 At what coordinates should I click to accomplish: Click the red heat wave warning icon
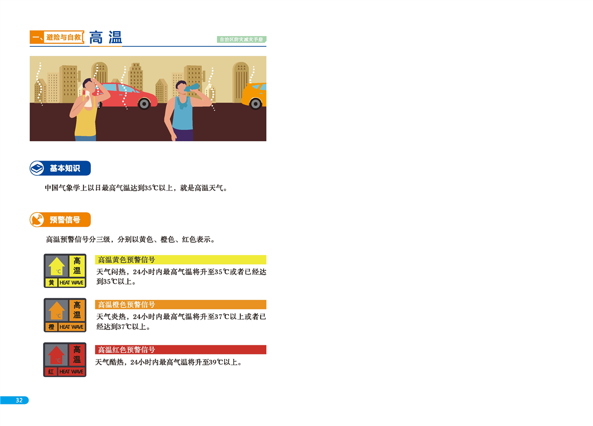(x=65, y=359)
